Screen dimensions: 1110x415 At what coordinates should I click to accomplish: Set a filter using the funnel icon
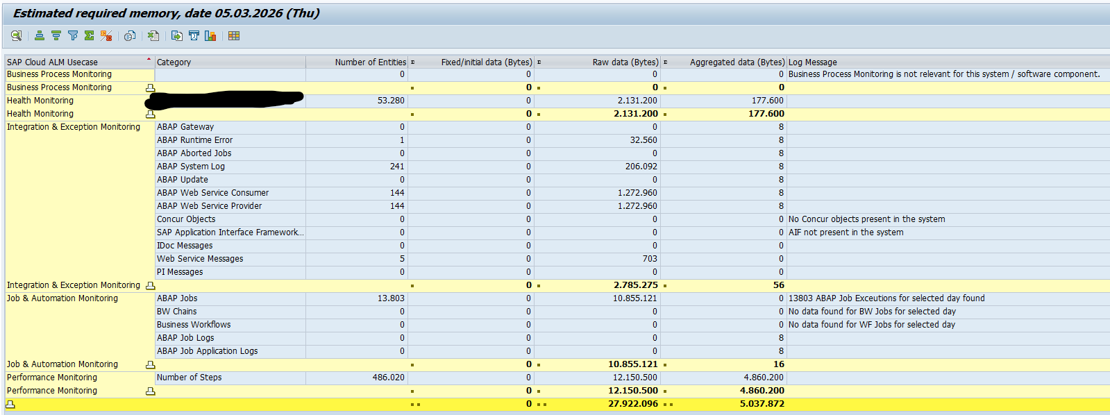[x=73, y=35]
